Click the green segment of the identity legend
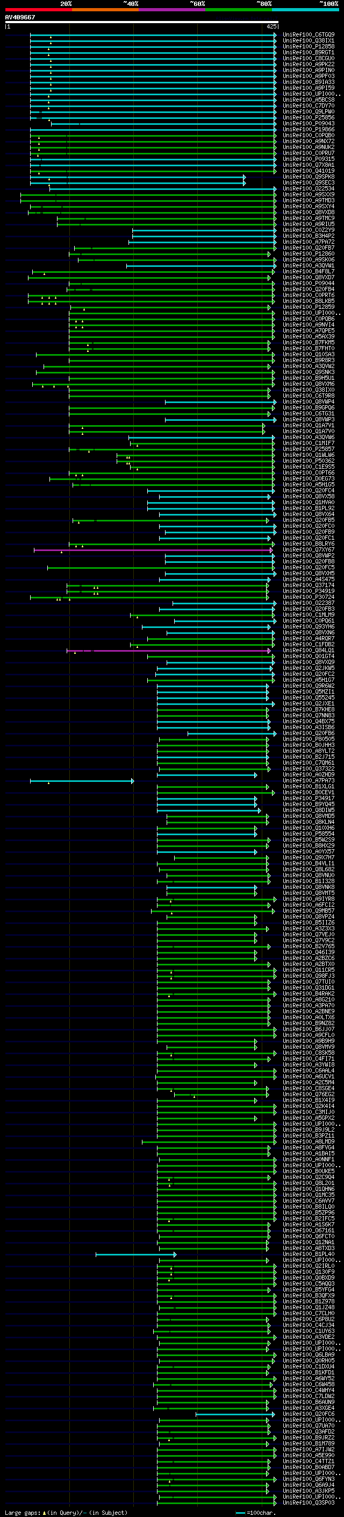This screenshot has width=344, height=1517. coord(239,10)
